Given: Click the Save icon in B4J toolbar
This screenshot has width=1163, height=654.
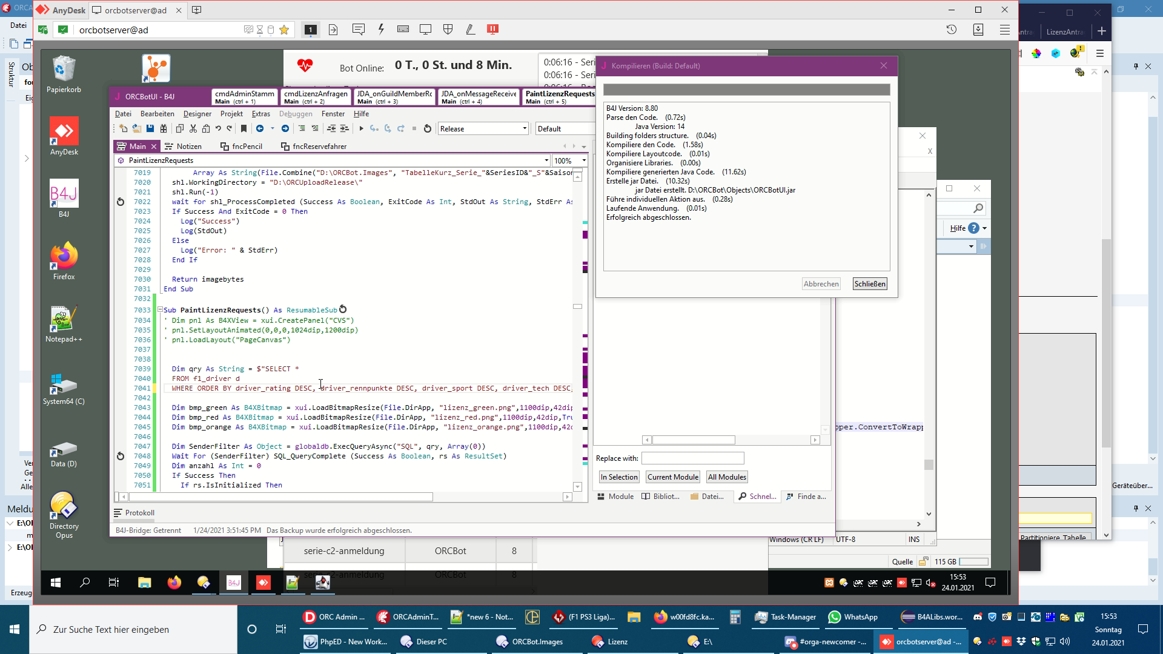Looking at the screenshot, I should (150, 128).
